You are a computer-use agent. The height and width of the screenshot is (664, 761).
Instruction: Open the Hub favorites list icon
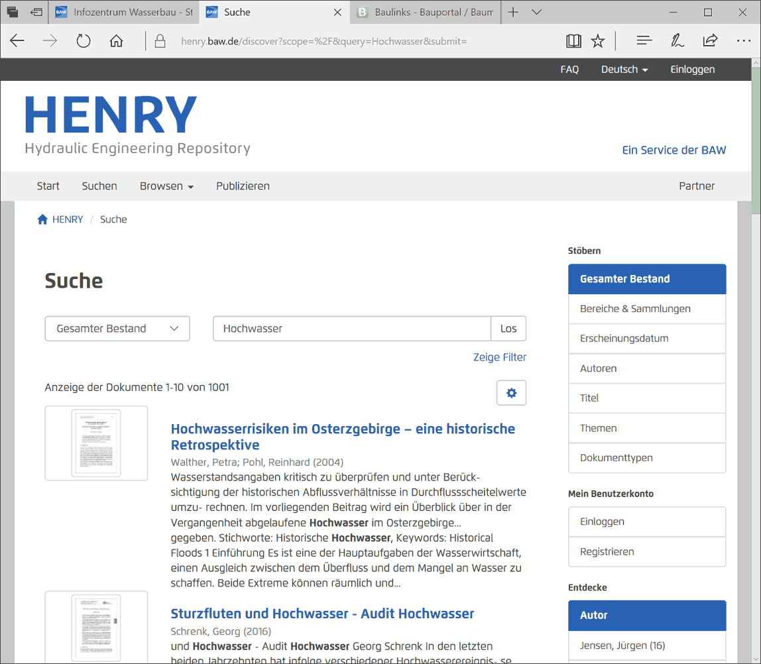(644, 40)
